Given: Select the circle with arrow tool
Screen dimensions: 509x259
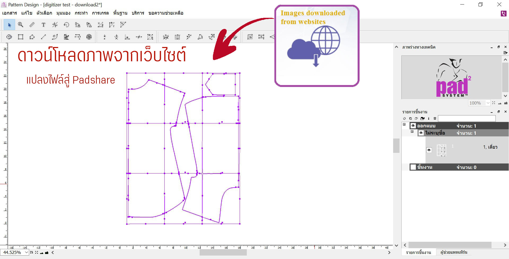Looking at the screenshot, I should click(x=9, y=37).
